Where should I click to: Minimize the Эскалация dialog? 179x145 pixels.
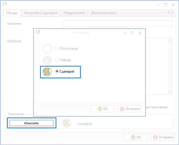click(x=125, y=33)
